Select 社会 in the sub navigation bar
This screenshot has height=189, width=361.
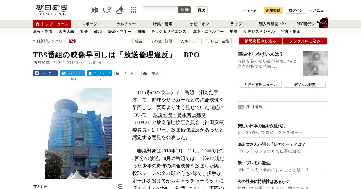(x=84, y=31)
